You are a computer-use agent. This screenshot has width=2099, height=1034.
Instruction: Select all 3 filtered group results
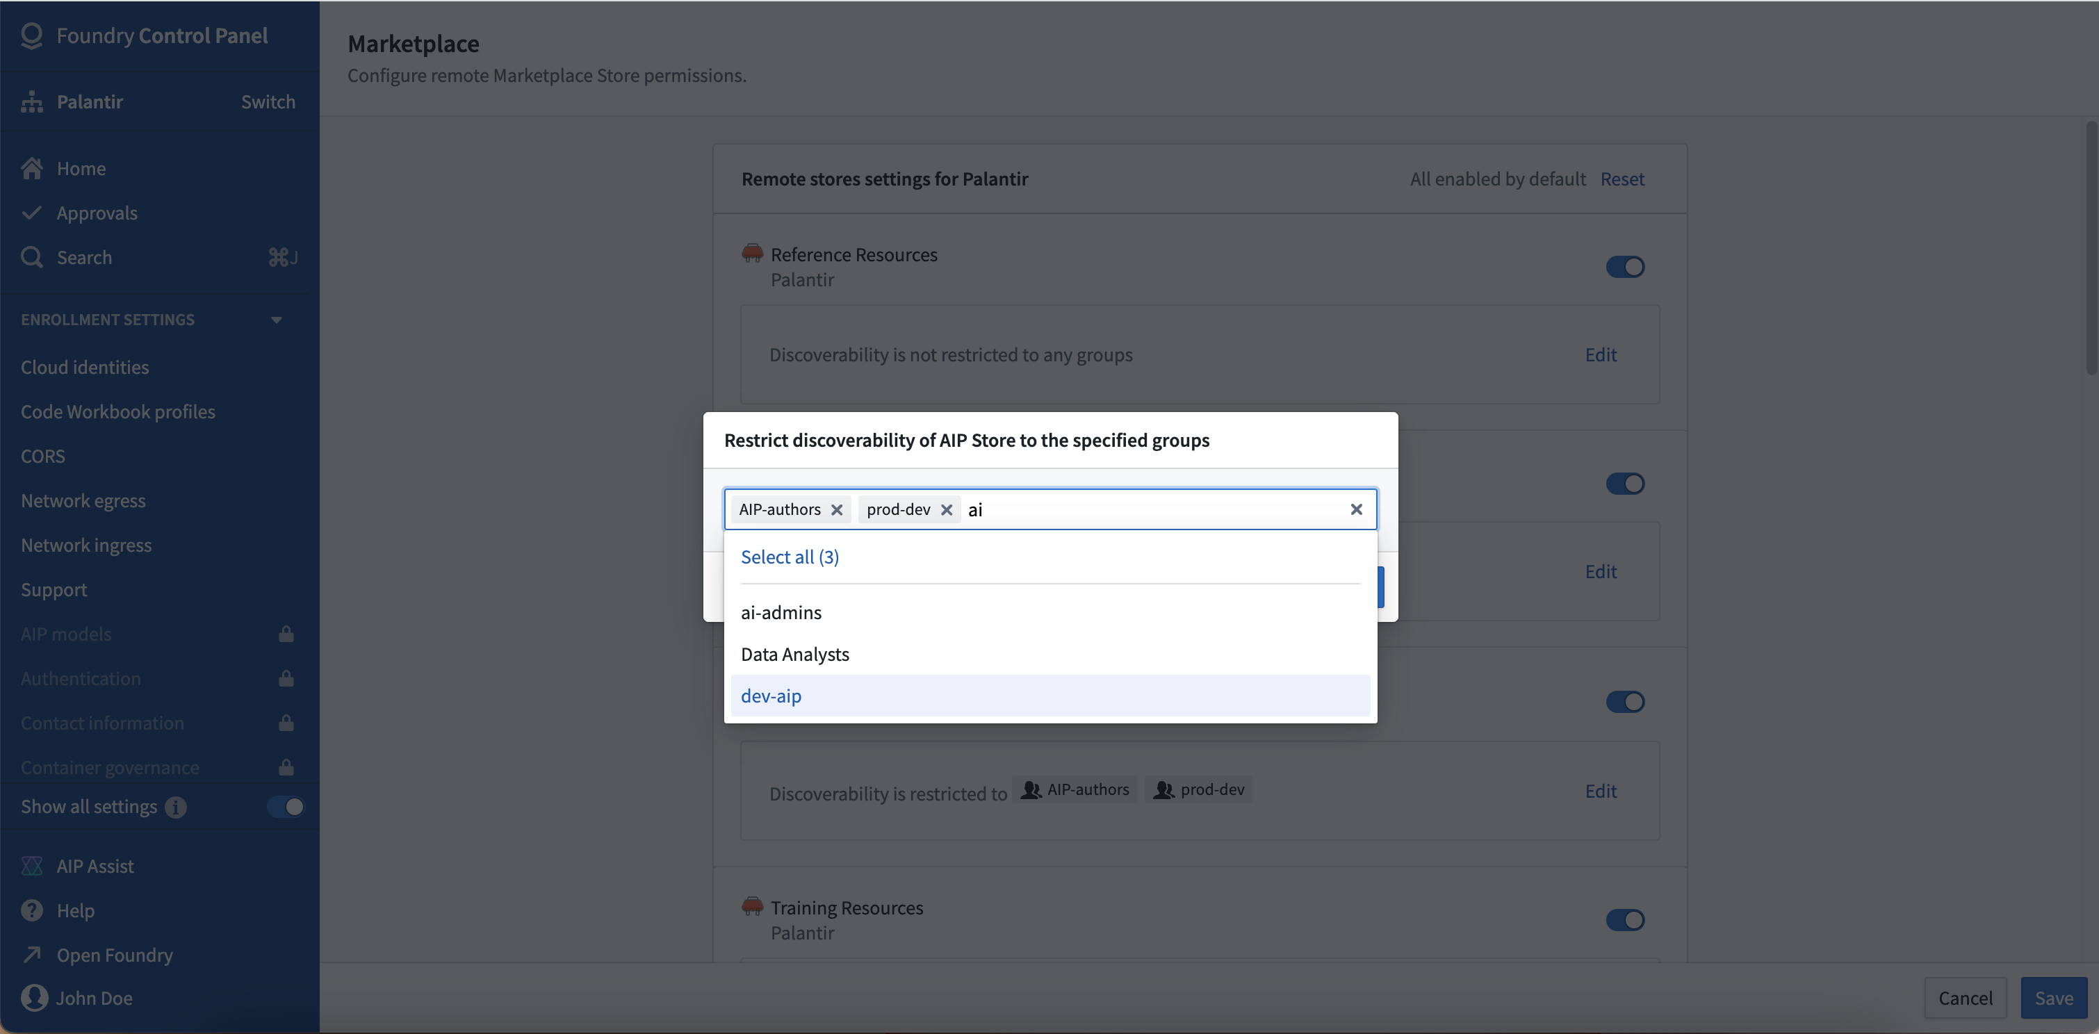point(790,557)
